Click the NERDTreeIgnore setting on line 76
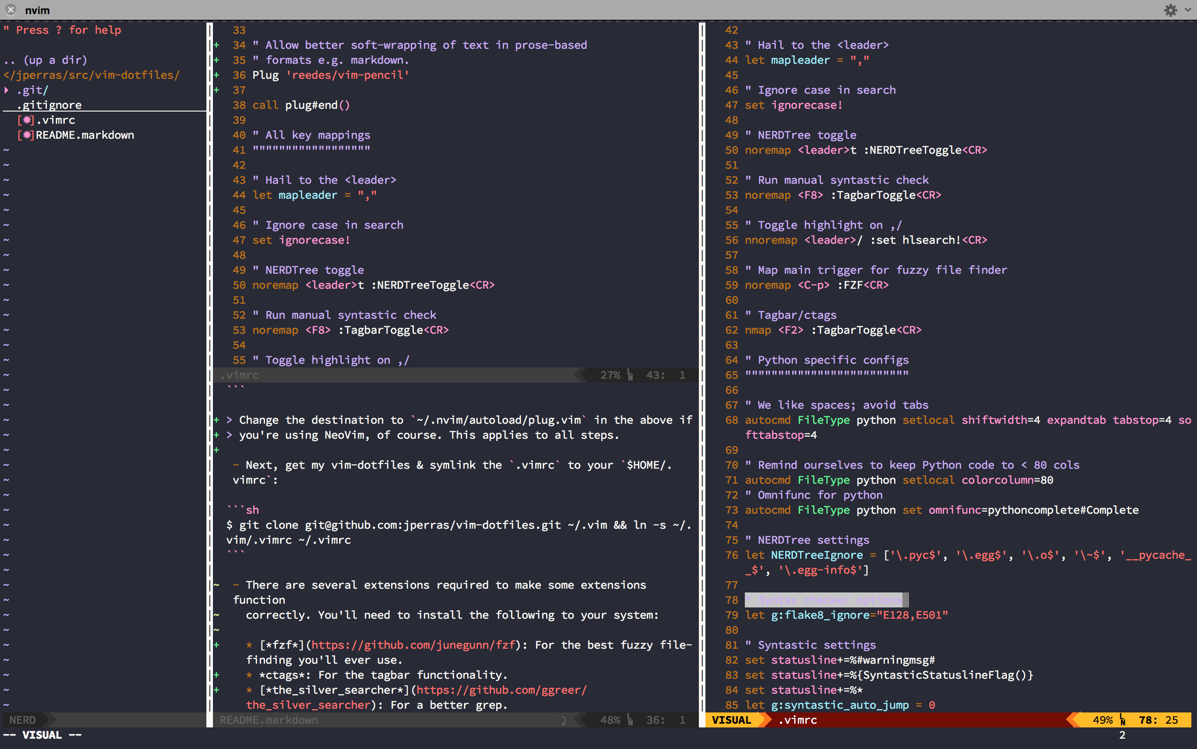This screenshot has height=749, width=1197. [x=968, y=562]
